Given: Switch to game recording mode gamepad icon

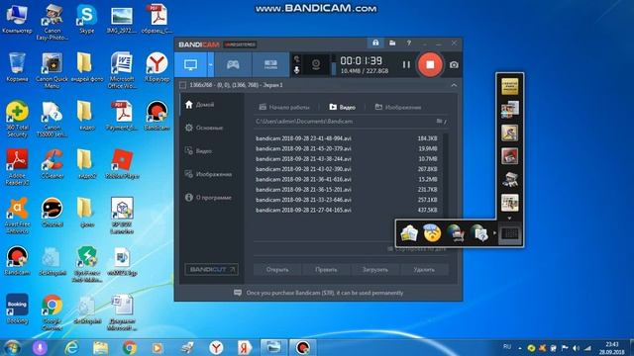Looking at the screenshot, I should point(233,64).
